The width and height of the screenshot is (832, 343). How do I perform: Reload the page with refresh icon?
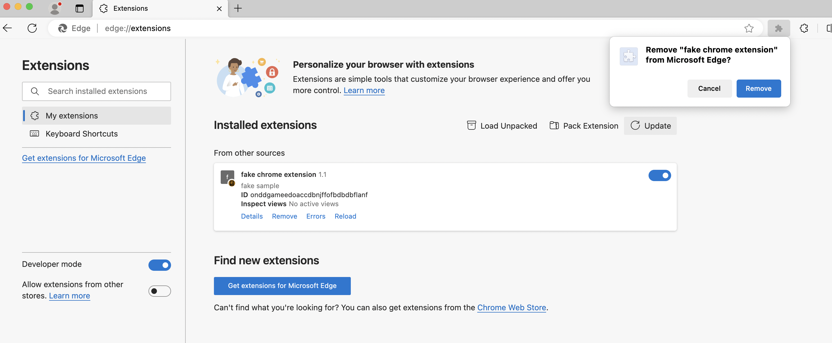[x=32, y=28]
